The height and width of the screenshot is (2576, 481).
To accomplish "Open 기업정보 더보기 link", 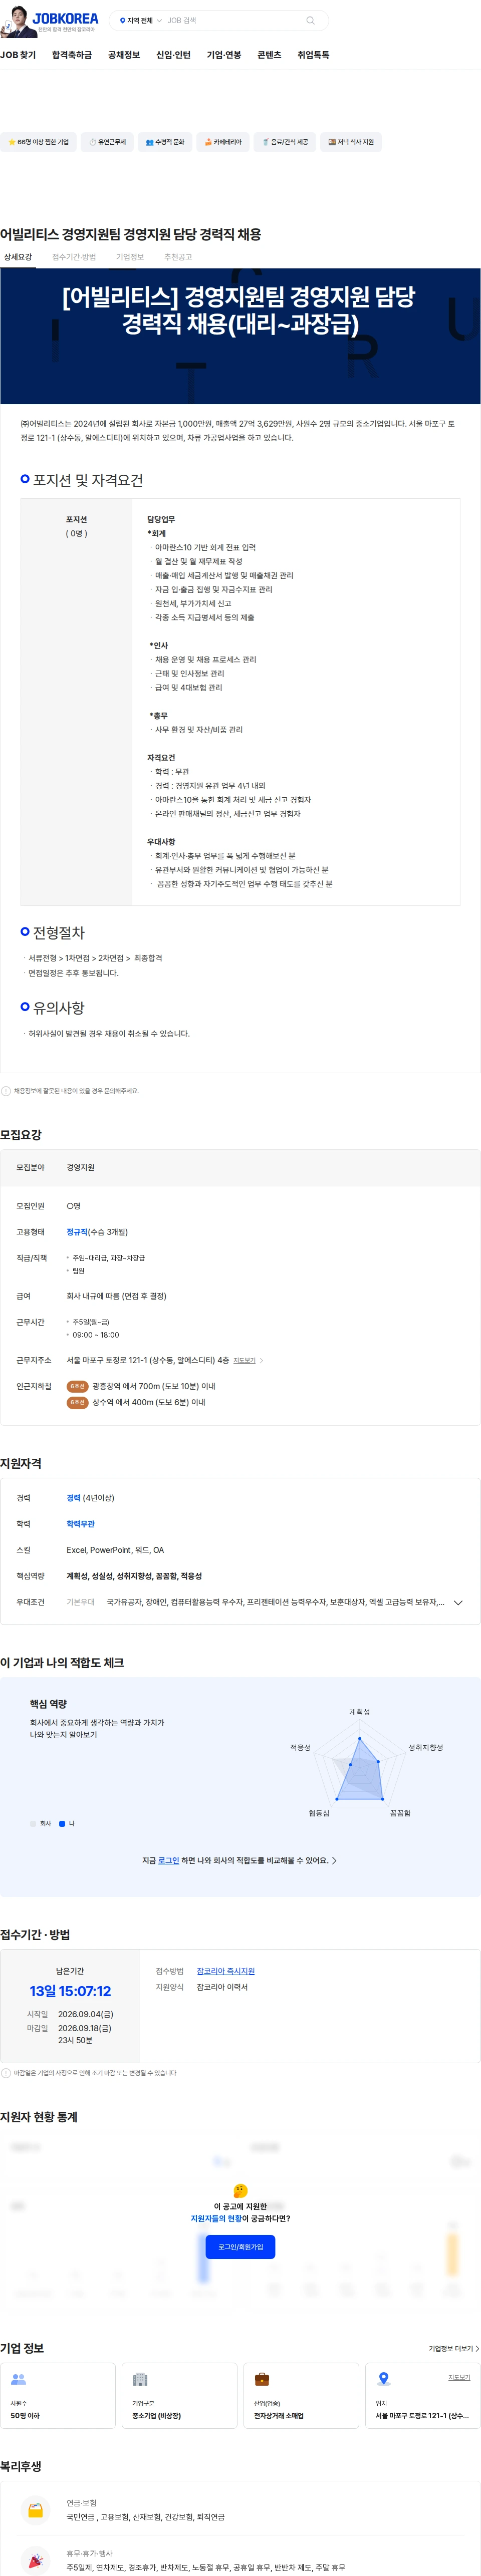I will click(454, 2348).
